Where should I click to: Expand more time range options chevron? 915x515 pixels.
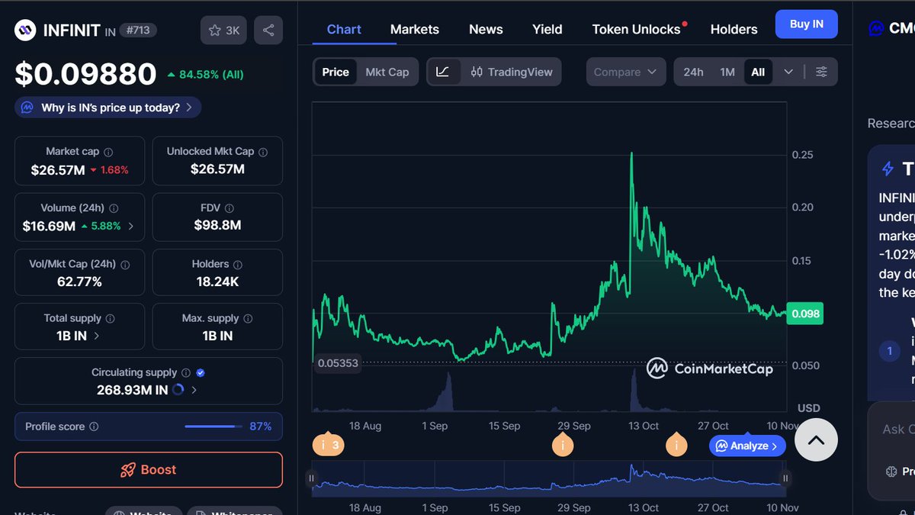(x=788, y=72)
